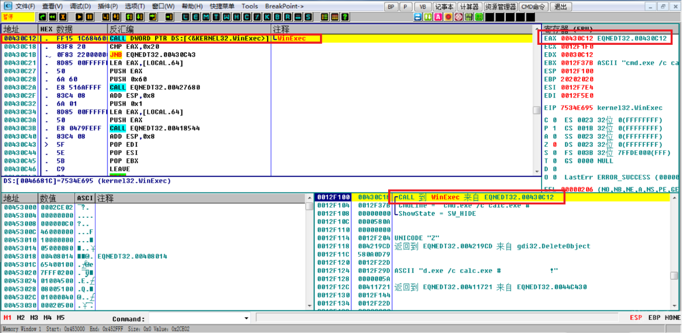Open the Handles window (H icon)

tap(236, 17)
